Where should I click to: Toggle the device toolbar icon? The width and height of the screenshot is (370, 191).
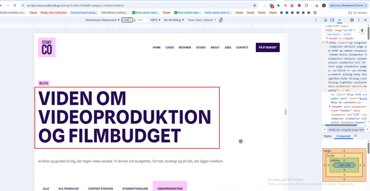coord(332,20)
